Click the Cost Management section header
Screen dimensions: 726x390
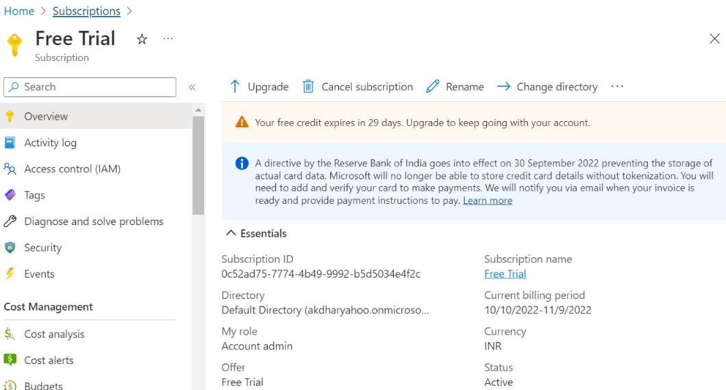(48, 307)
